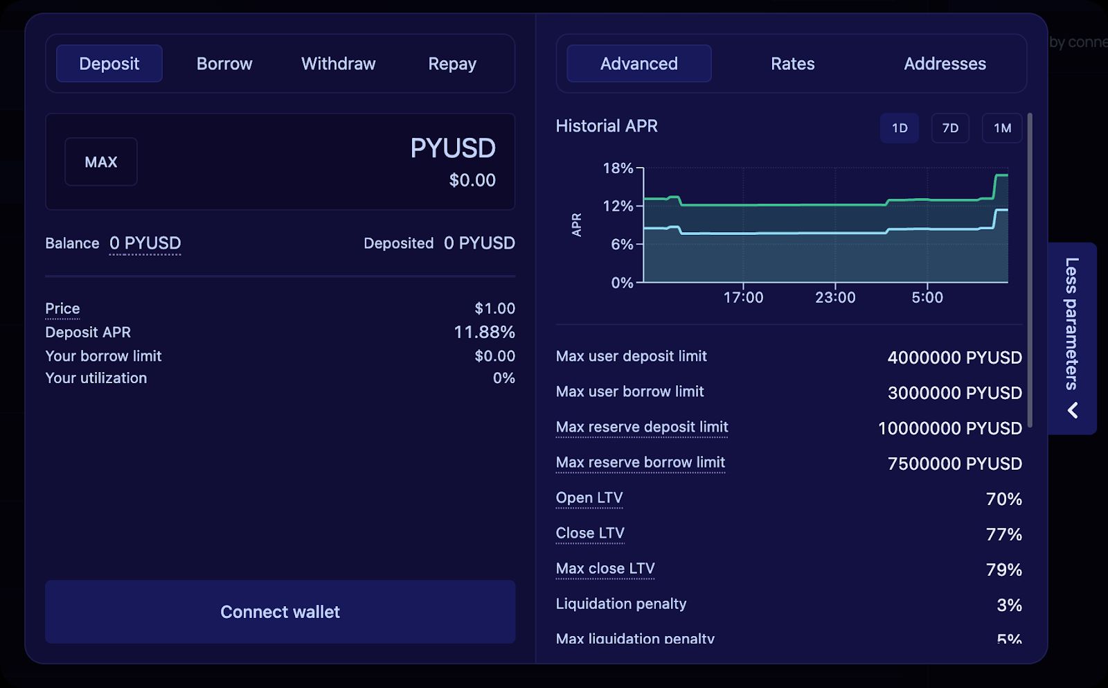Click the Price label on the left
Viewport: 1108px width, 688px height.
pos(62,308)
